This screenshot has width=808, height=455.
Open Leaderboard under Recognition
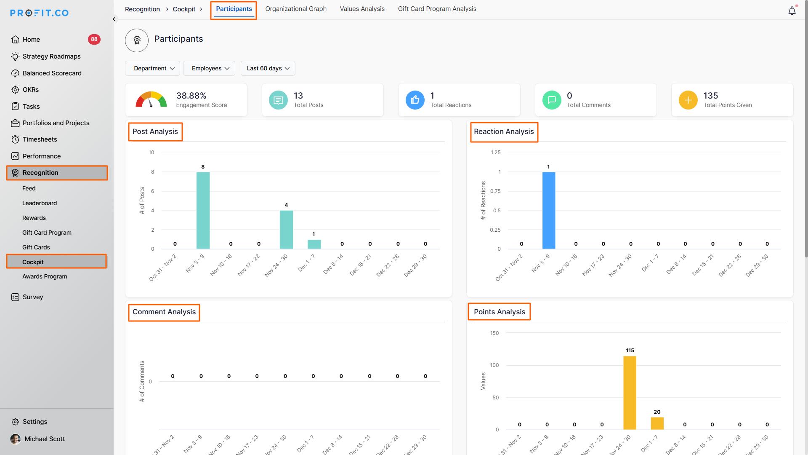click(40, 203)
